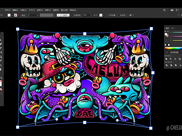Adjust the cyan color slider
This screenshot has height=136, width=182.
pyautogui.click(x=177, y=32)
